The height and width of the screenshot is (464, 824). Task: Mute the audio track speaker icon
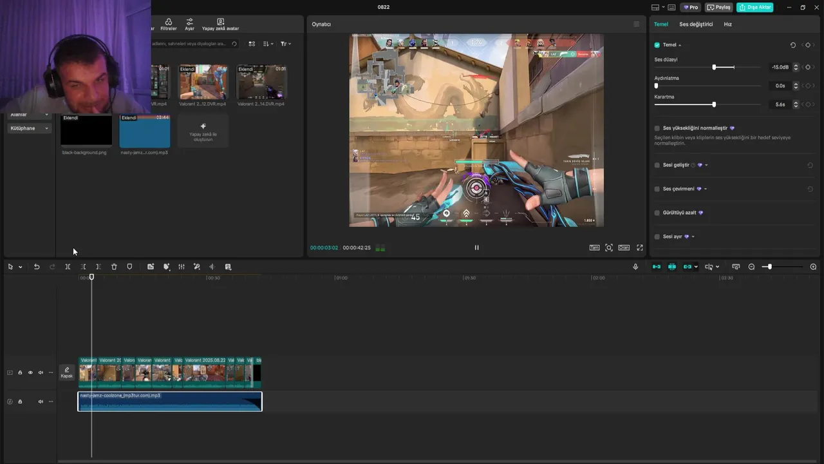coord(41,401)
